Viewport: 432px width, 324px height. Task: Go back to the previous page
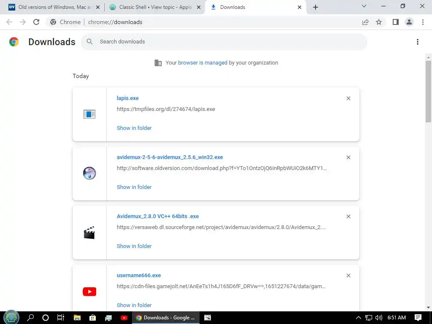point(9,22)
